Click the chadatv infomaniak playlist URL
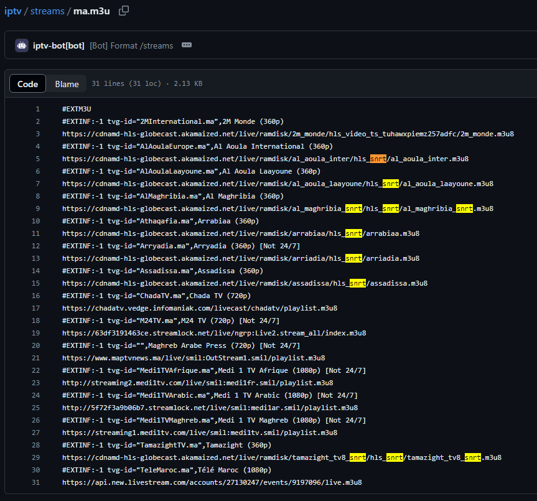The image size is (537, 501). click(200, 308)
